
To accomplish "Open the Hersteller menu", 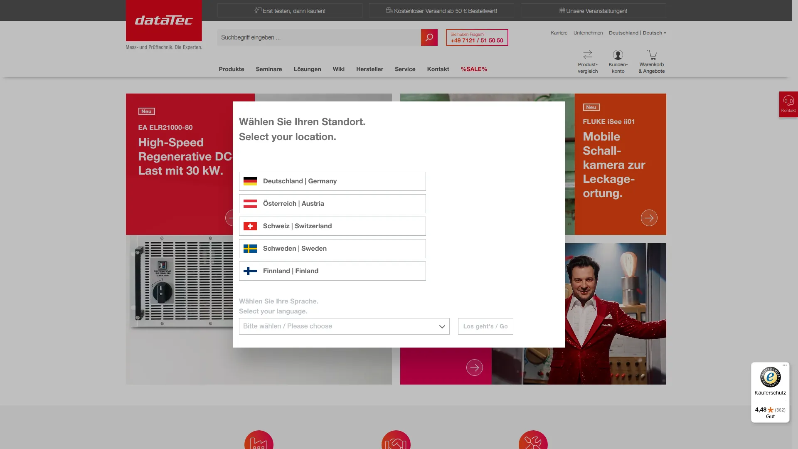I will pyautogui.click(x=369, y=69).
